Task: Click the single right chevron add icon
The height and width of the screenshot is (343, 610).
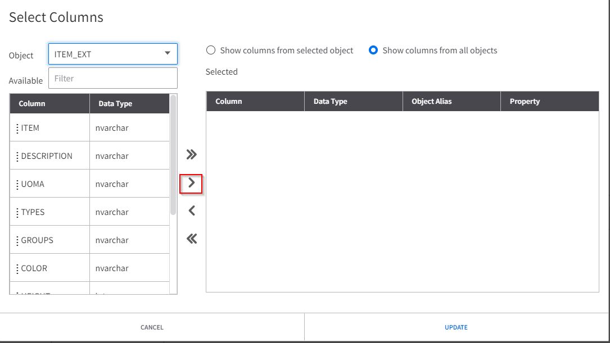Action: 191,182
